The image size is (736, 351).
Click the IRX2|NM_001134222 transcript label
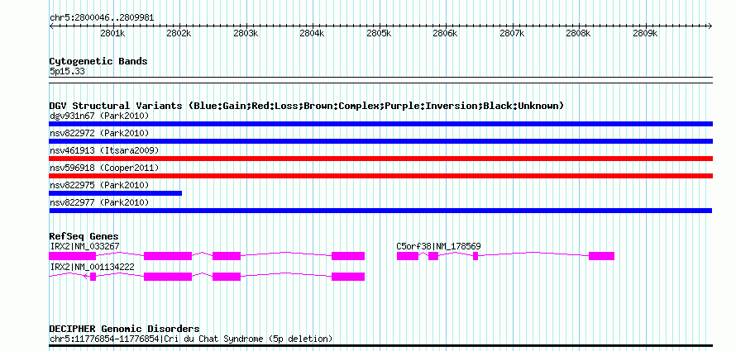click(92, 267)
